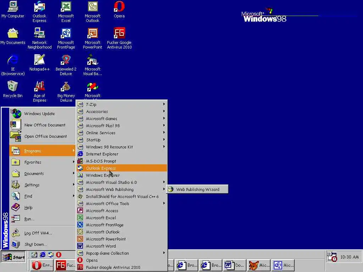Launch Microsoft Outlook from Programs menu
This screenshot has width=363, height=272.
[x=122, y=232]
